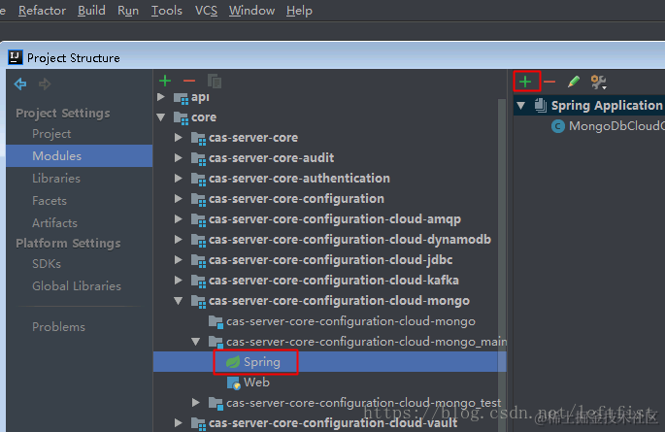Open Spring facet settings wrench icon

pyautogui.click(x=598, y=82)
